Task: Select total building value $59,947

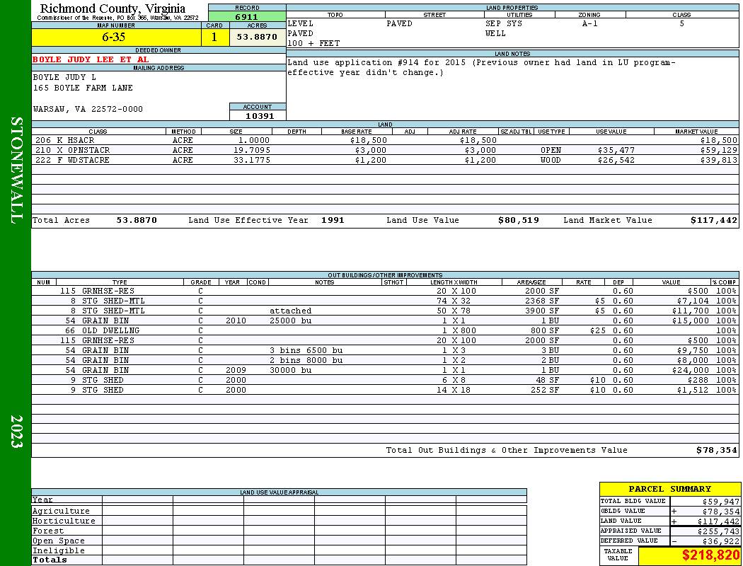Action: pyautogui.click(x=718, y=501)
